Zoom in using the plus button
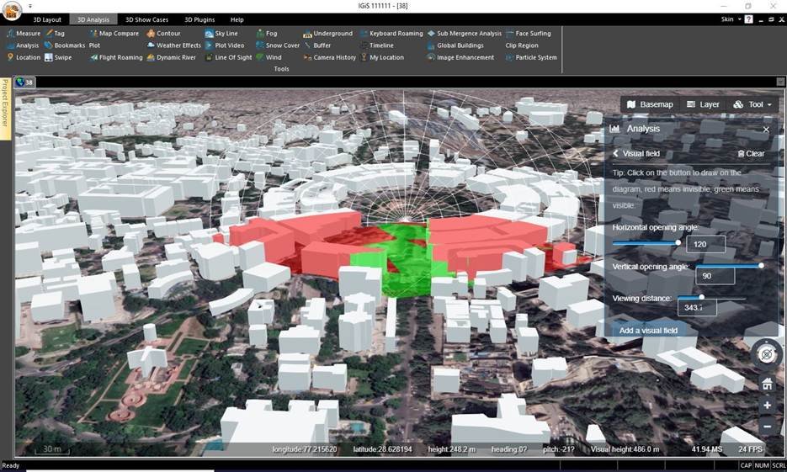 pyautogui.click(x=767, y=406)
